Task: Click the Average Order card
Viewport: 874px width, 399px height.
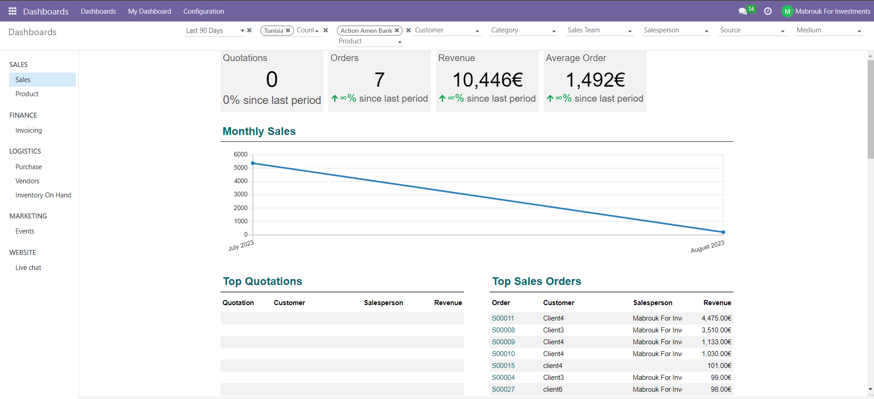Action: click(595, 81)
